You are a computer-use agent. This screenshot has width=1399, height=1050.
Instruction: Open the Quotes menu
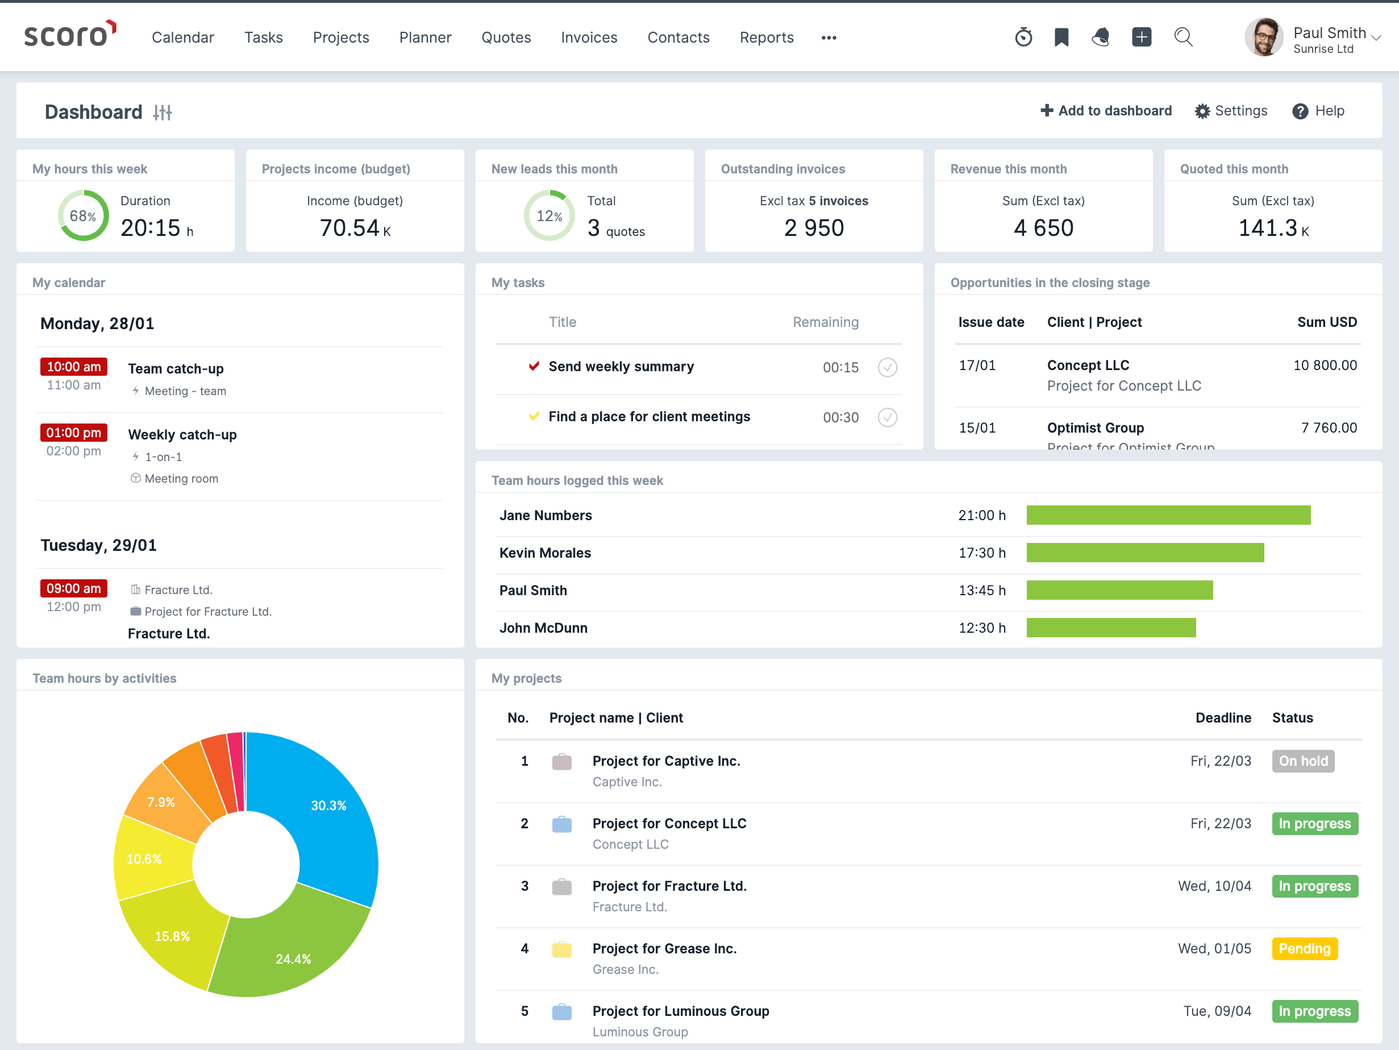(506, 38)
